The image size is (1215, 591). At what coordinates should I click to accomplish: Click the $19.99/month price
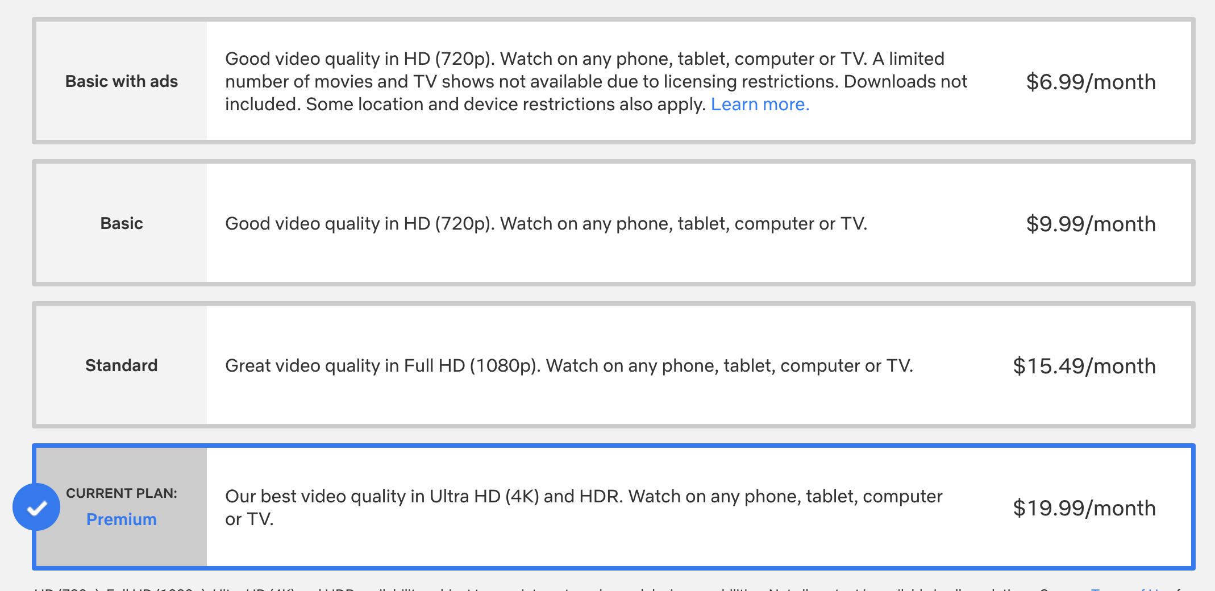click(1084, 508)
